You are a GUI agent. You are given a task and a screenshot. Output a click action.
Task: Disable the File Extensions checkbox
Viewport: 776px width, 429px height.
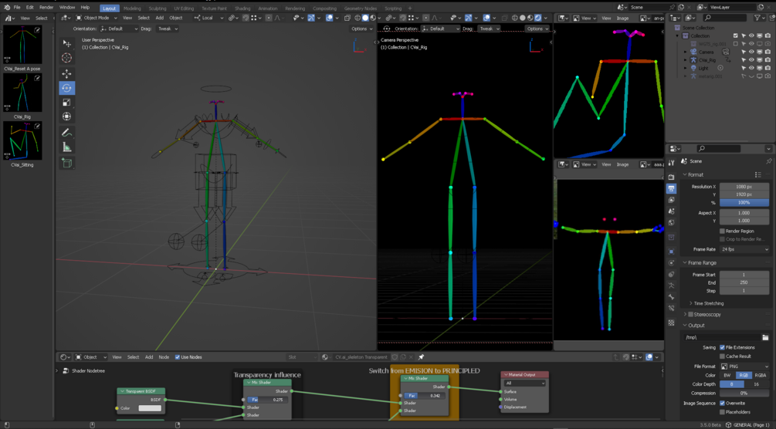click(x=722, y=347)
